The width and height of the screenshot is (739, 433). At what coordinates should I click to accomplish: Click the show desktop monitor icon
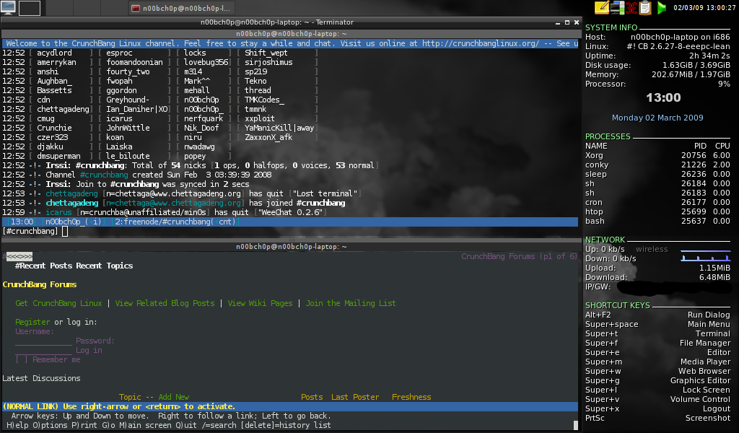(x=9, y=8)
